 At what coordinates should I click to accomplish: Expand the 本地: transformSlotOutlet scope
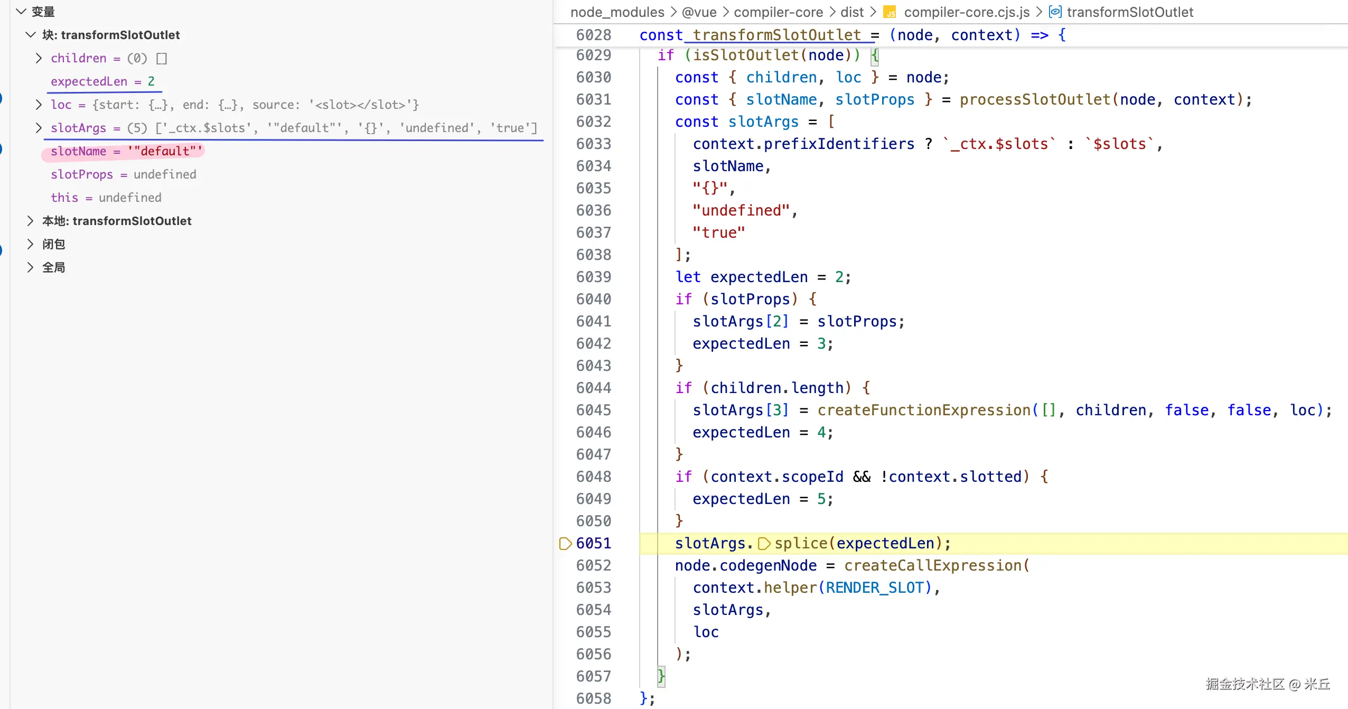tap(31, 221)
